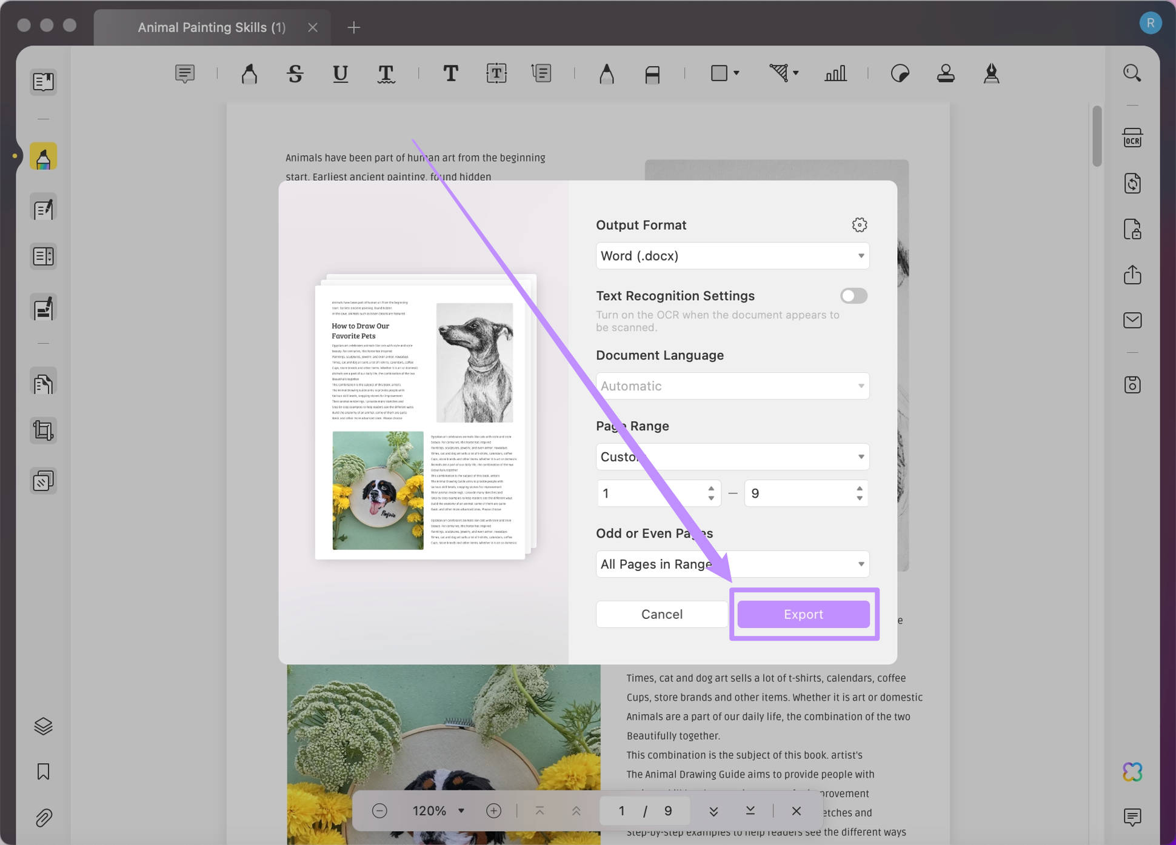Image resolution: width=1176 pixels, height=845 pixels.
Task: Open the Attachments paperclip icon
Action: pos(43,818)
